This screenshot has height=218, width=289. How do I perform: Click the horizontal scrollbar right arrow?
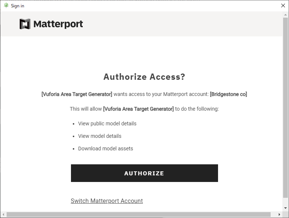(x=279, y=214)
